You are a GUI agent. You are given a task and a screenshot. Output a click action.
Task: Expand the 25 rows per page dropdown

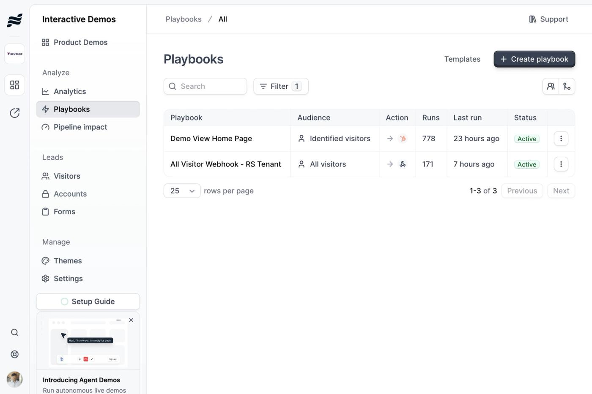point(182,191)
